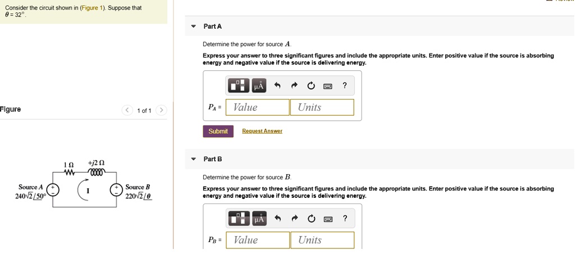Submit the Part A answer
This screenshot has width=575, height=267.
[218, 131]
